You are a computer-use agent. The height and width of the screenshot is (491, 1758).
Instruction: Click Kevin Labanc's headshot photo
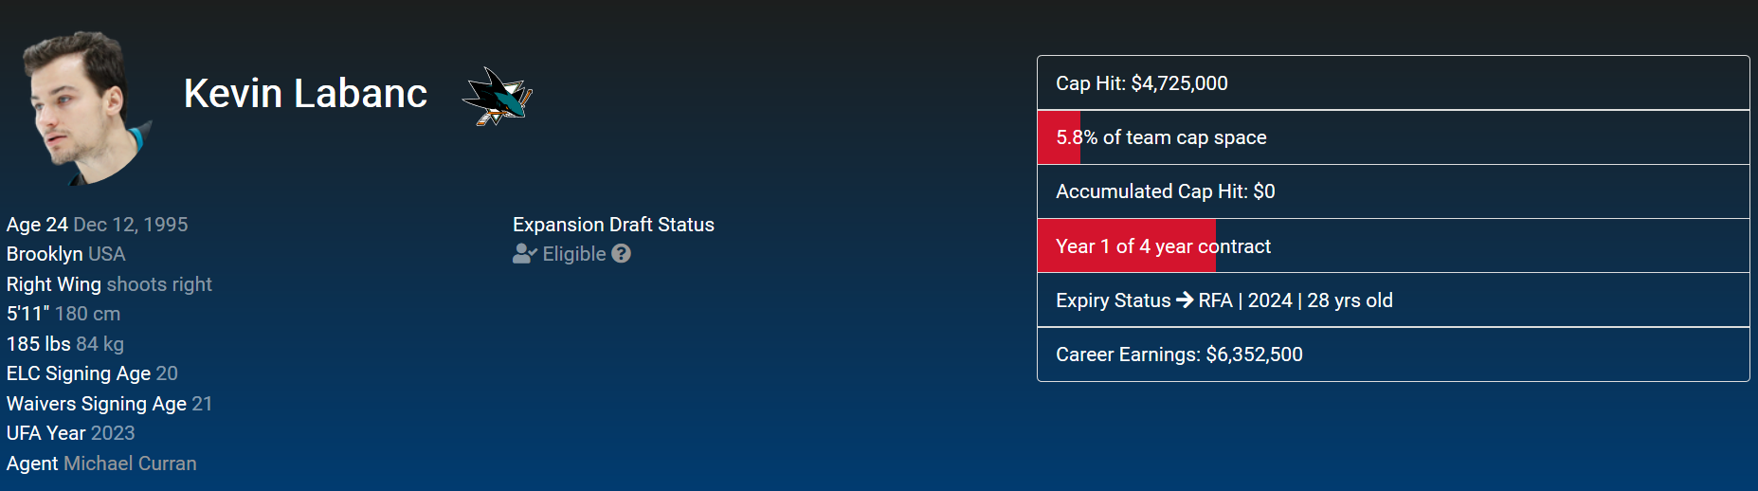point(83,106)
